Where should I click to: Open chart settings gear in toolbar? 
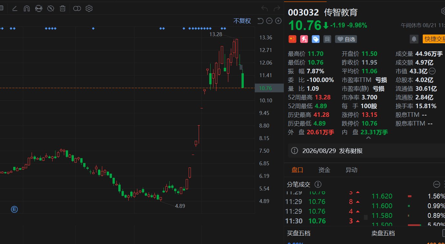click(89, 8)
